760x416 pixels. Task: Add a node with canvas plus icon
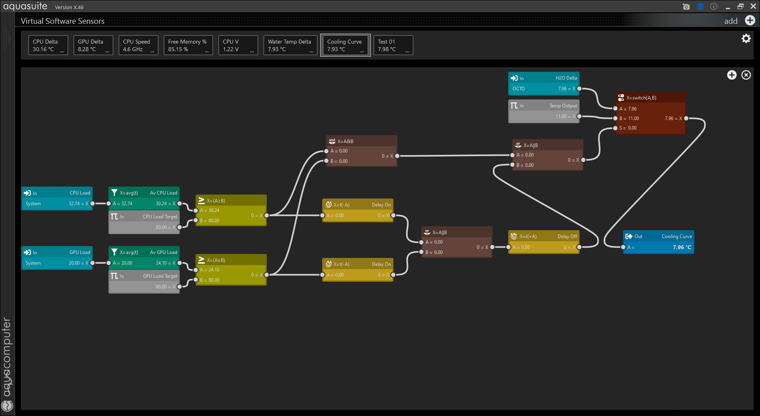click(x=731, y=75)
